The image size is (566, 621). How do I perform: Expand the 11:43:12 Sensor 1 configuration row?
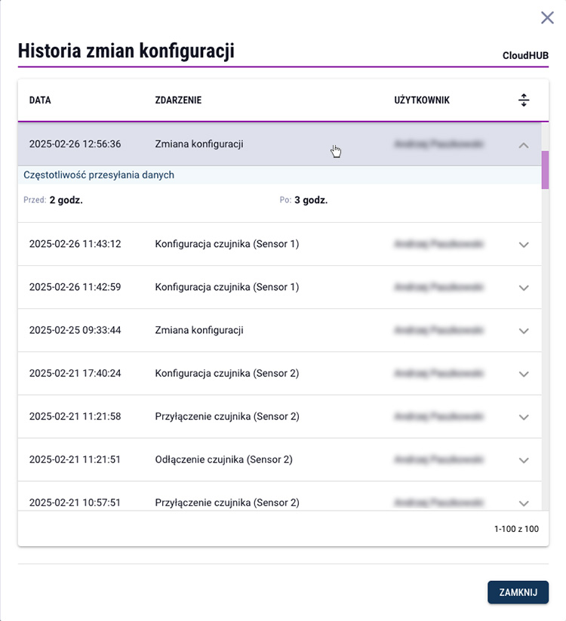pos(524,245)
